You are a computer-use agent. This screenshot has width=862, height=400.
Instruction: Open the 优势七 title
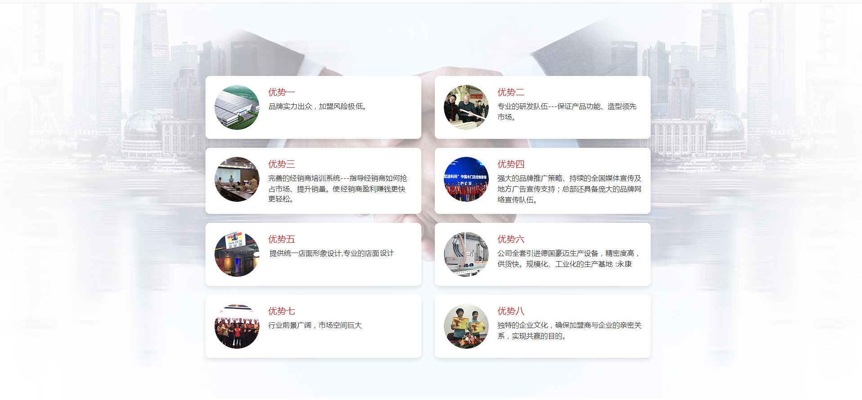281,311
